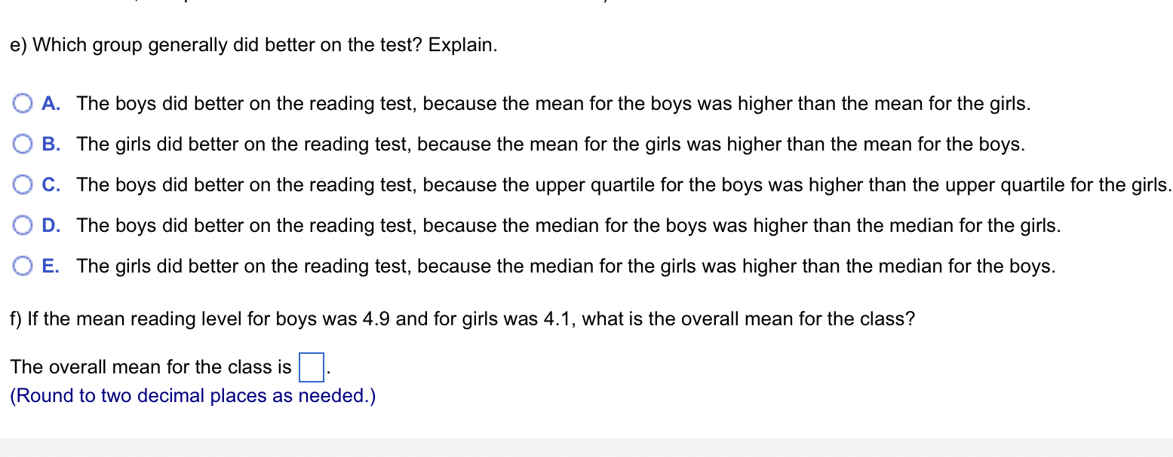Select answer choice B radio button

[23, 143]
